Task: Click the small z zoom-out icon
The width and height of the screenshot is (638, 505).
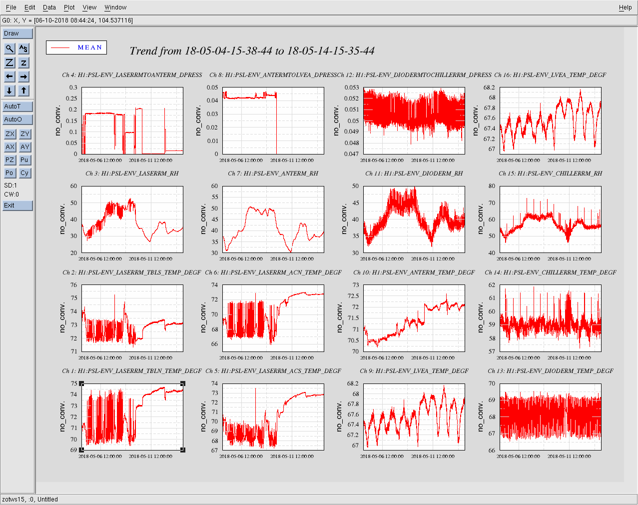Action: point(23,62)
